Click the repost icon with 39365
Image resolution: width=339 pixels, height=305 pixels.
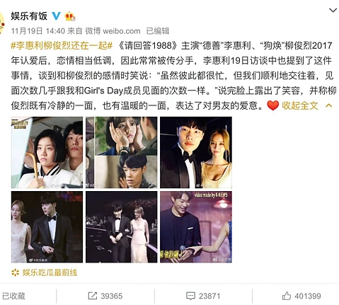pos(93,296)
